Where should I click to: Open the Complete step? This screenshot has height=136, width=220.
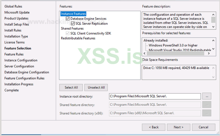tap(12, 90)
